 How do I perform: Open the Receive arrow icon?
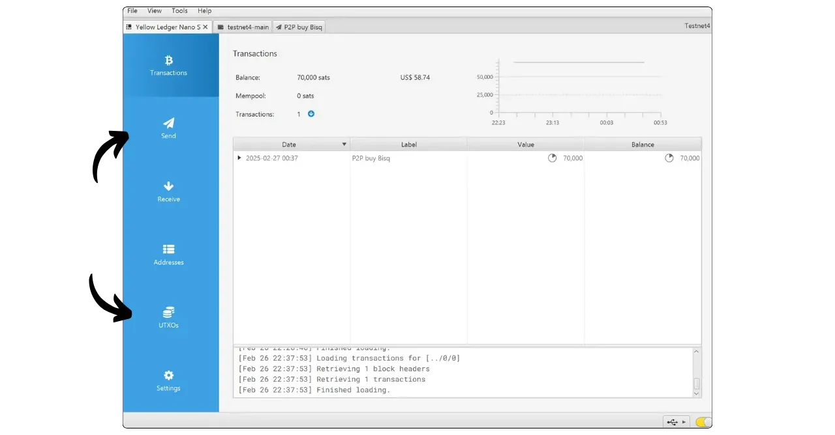coord(168,186)
